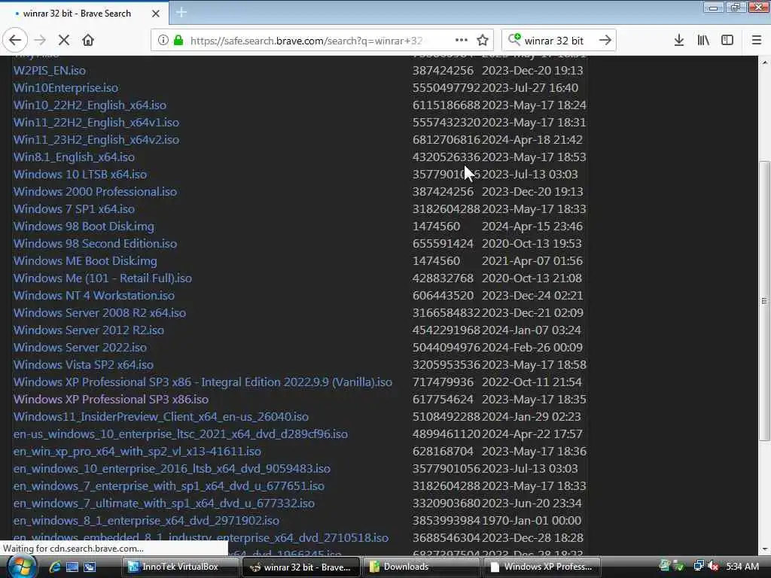This screenshot has width=771, height=578.
Task: Show site information icon in address bar
Action: coord(163,41)
